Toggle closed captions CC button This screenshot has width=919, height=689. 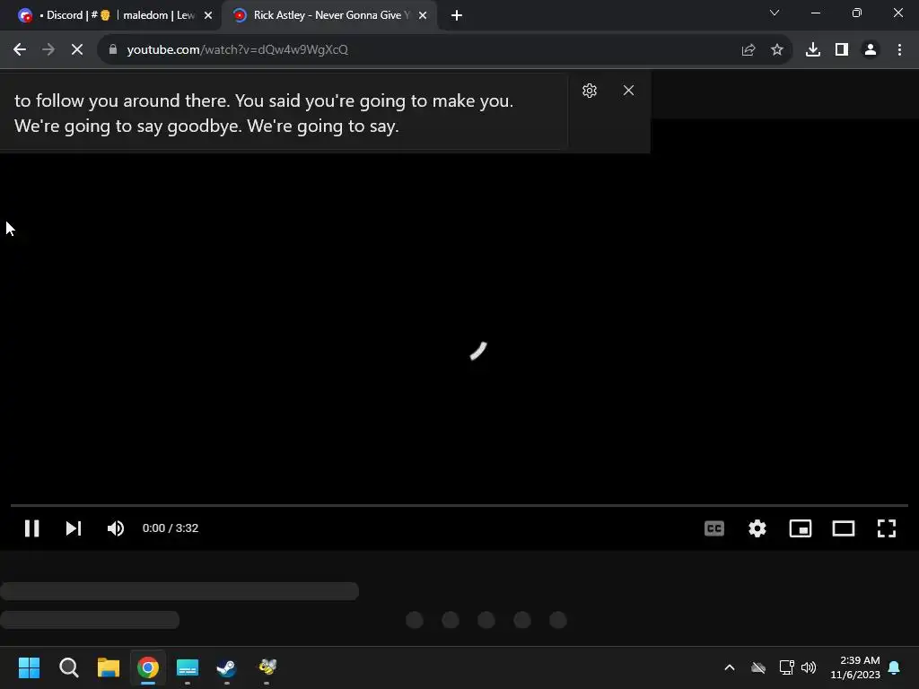(x=713, y=528)
